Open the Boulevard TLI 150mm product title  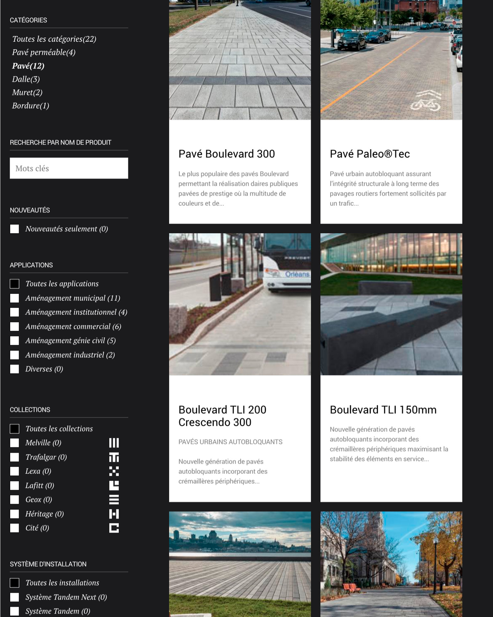point(383,410)
